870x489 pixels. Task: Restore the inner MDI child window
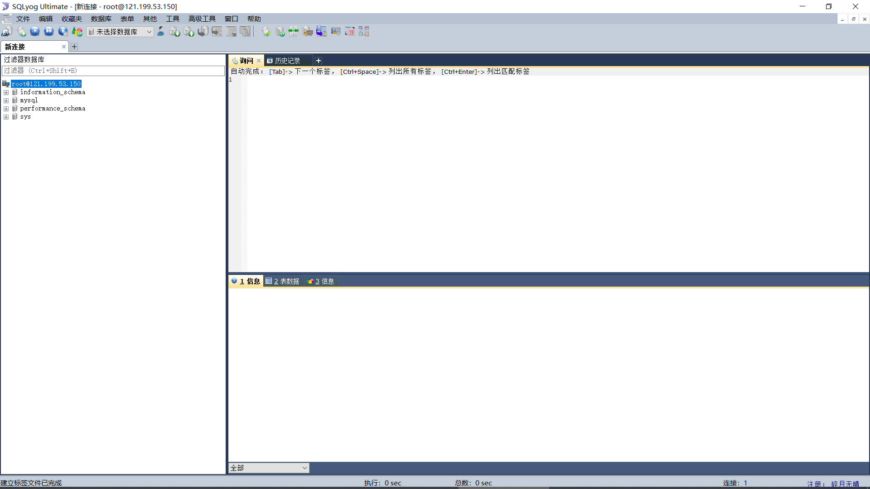(854, 19)
